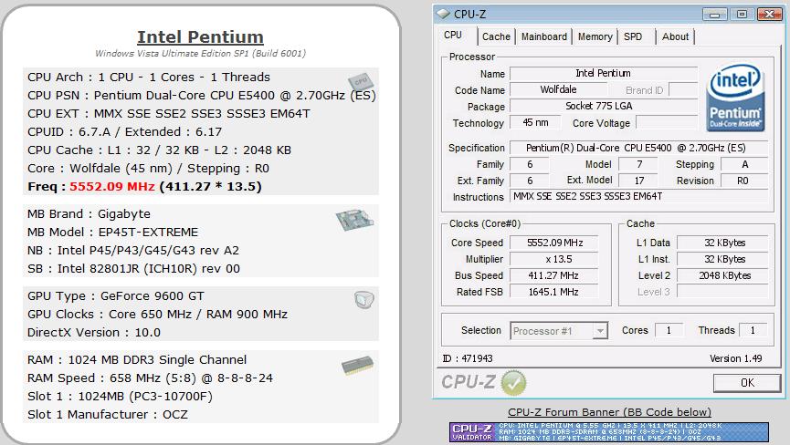Screen dimensions: 790x445
Task: Click 'MB Model : EP45T-EXTREME' text
Action: 113,233
